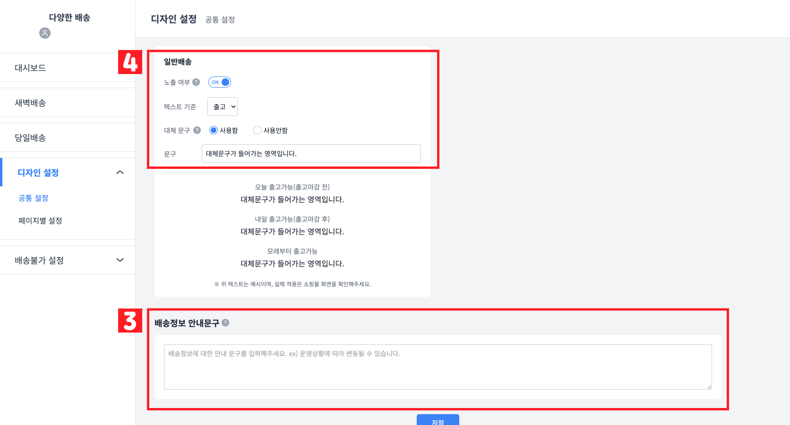The height and width of the screenshot is (425, 790).
Task: Toggle the 노출 여부 ON switch
Action: [220, 82]
